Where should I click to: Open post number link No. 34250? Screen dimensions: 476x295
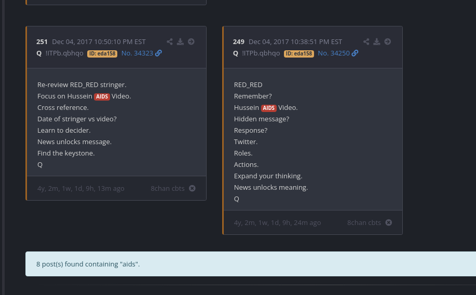coord(334,53)
